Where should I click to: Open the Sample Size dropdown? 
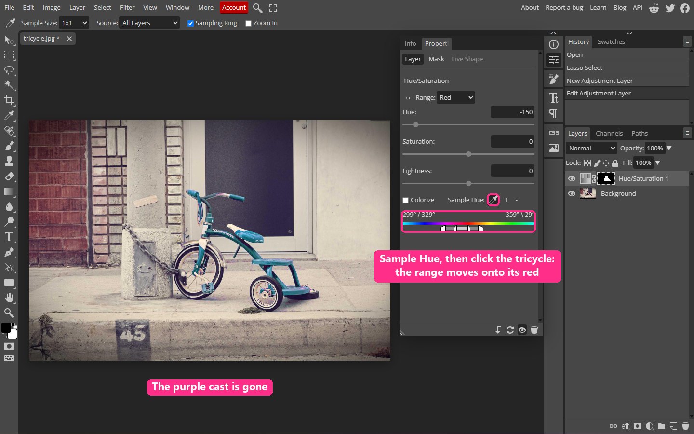coord(74,23)
